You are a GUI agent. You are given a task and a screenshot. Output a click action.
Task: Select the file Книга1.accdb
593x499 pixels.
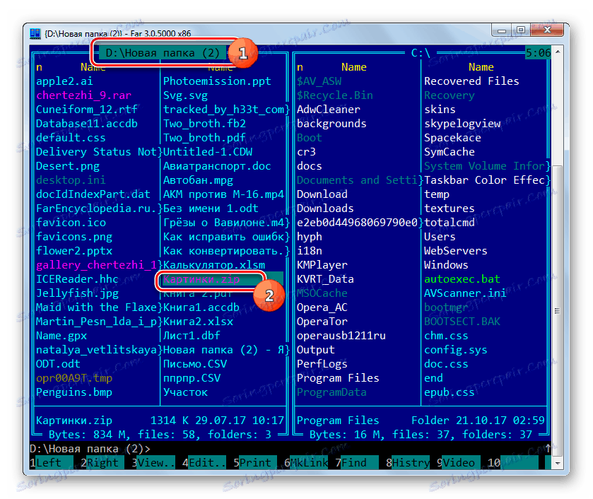coord(201,307)
